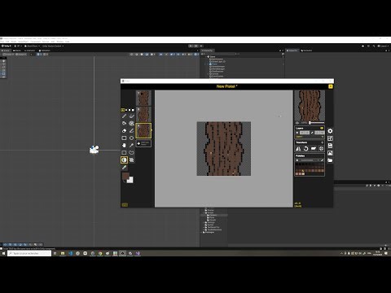Select the Lasso selection tool
Image resolution: width=391 pixels, height=293 pixels.
point(132,153)
